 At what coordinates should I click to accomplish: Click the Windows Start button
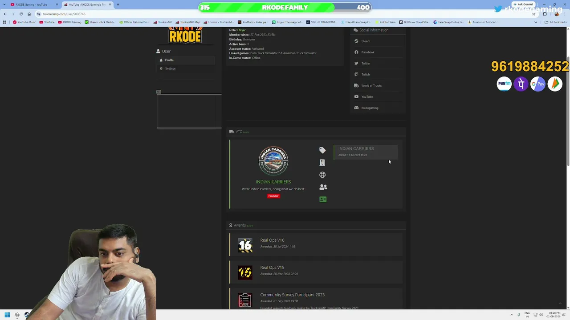pyautogui.click(x=7, y=315)
